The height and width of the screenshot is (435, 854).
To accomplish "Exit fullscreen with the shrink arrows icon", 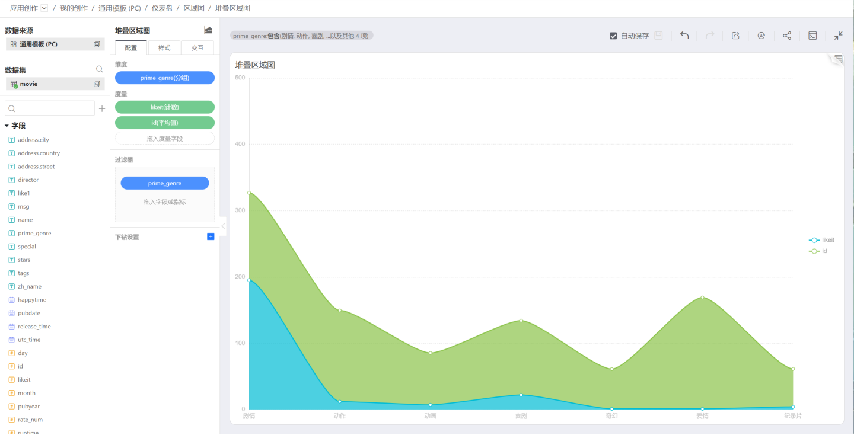I will point(838,36).
